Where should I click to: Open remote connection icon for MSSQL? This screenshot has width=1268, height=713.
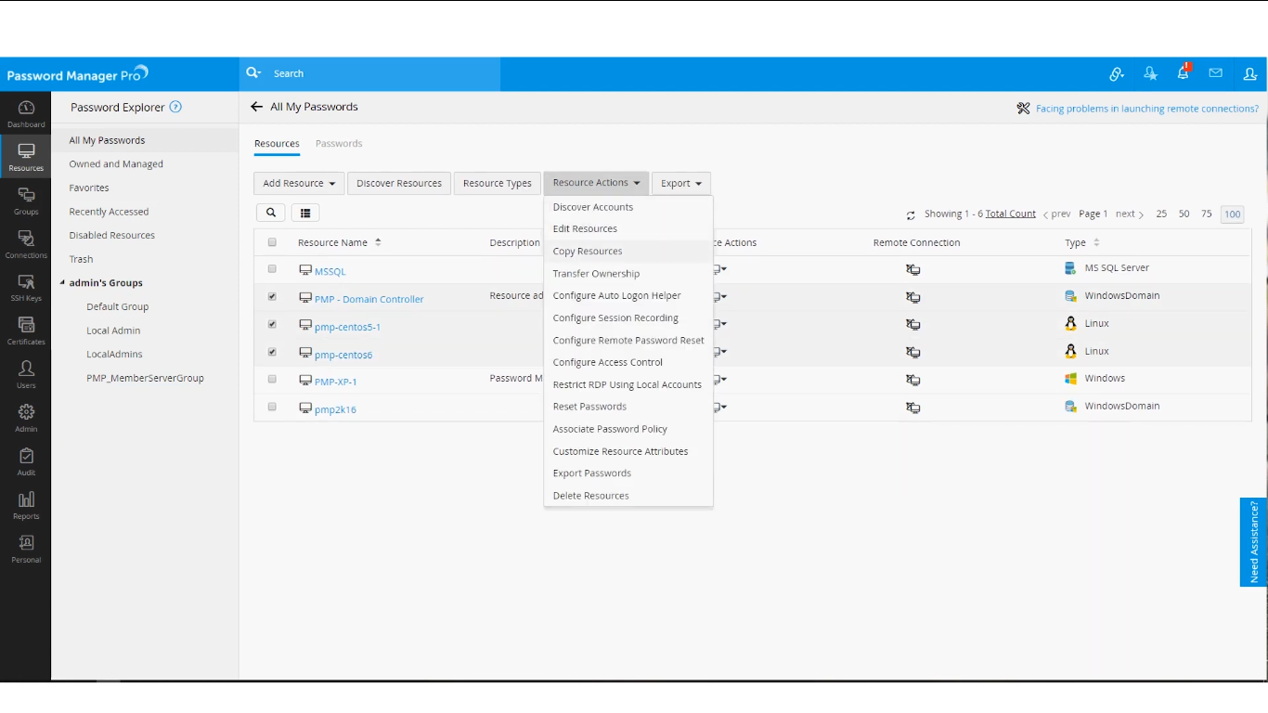913,270
